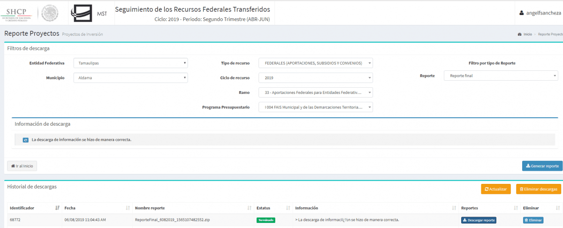Viewport: 563px width, 228px height.
Task: Click the user profile icon beside angelfsancheza
Action: coord(521,13)
